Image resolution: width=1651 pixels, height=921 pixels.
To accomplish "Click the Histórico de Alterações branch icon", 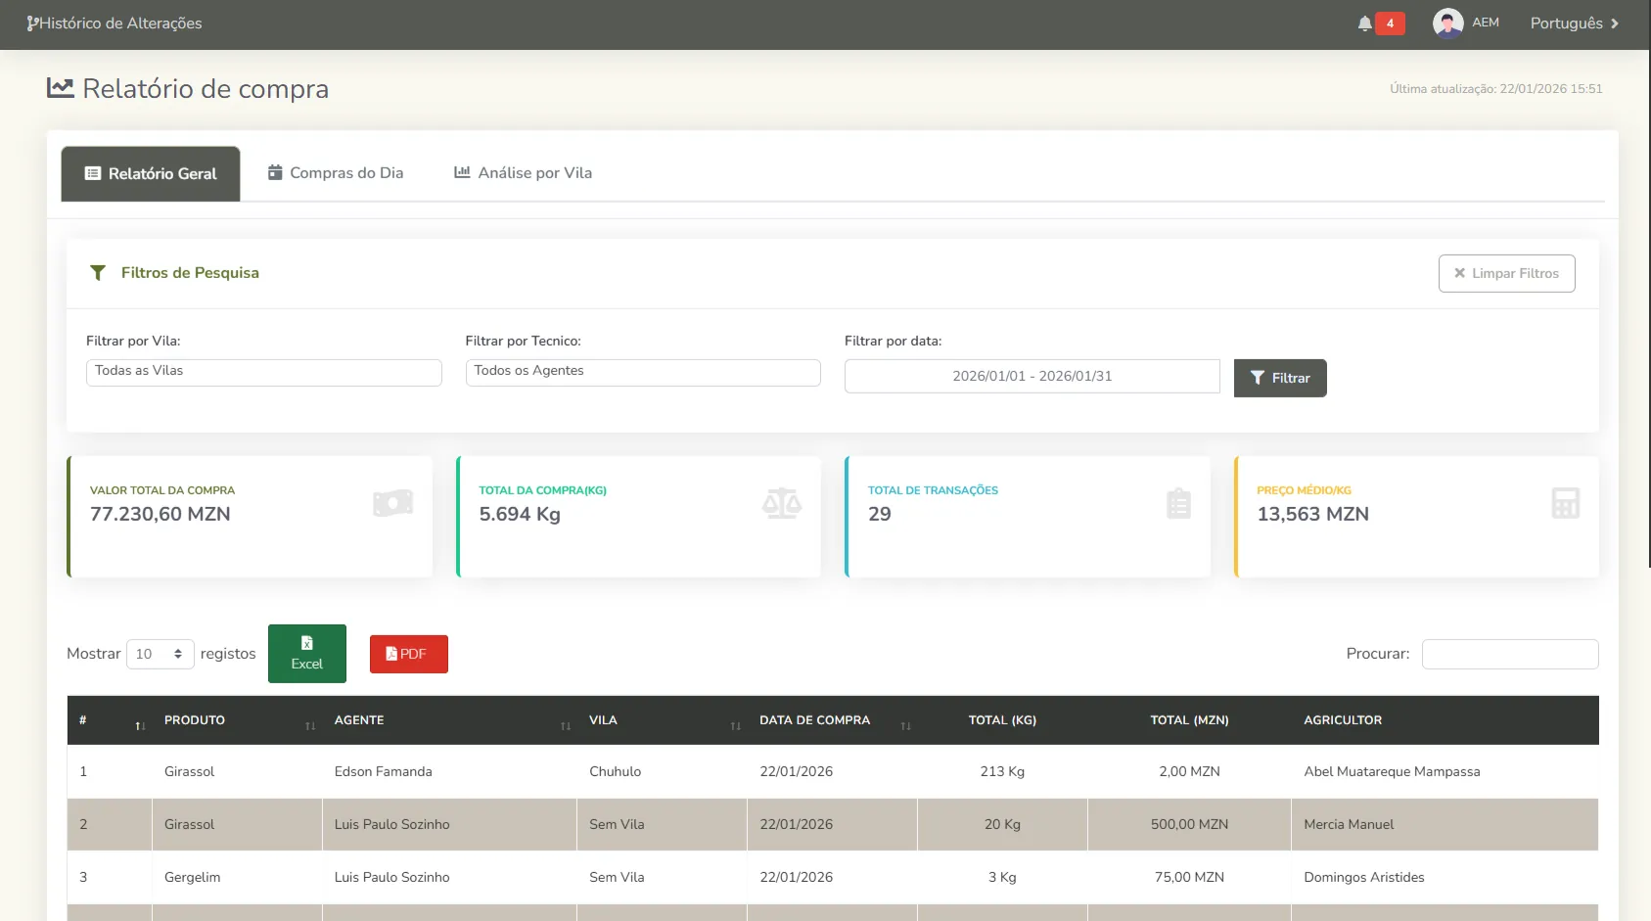I will [32, 23].
